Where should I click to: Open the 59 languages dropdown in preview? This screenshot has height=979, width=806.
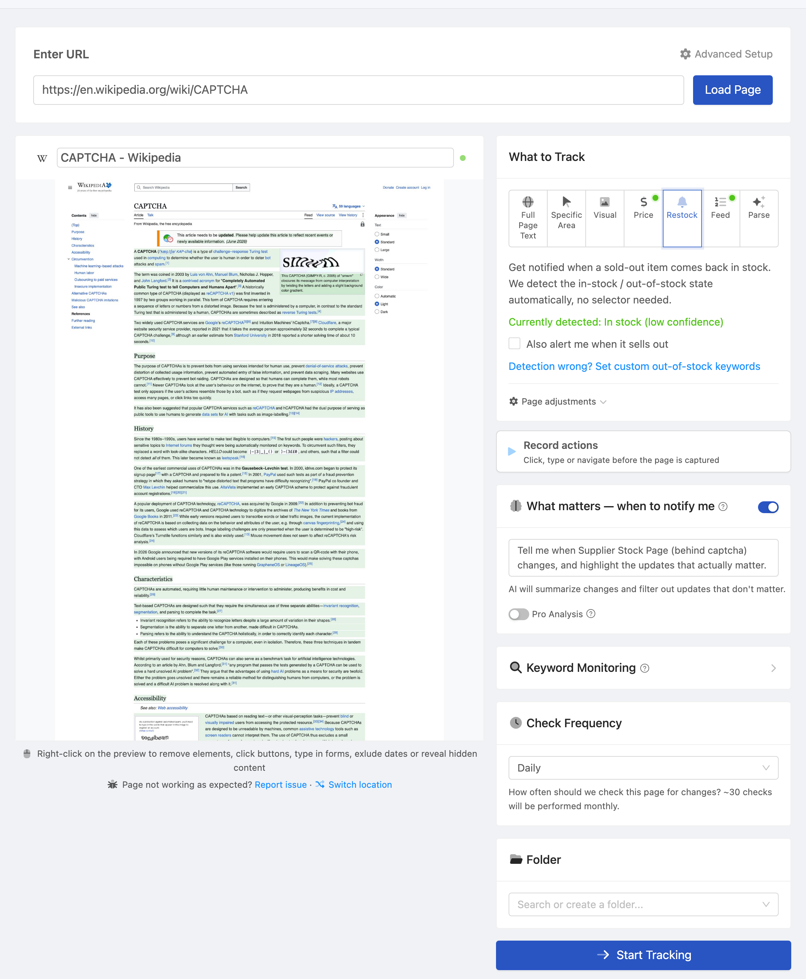(x=349, y=206)
